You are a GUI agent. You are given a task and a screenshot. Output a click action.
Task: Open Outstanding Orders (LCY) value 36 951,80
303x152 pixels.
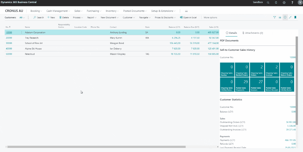point(291,122)
